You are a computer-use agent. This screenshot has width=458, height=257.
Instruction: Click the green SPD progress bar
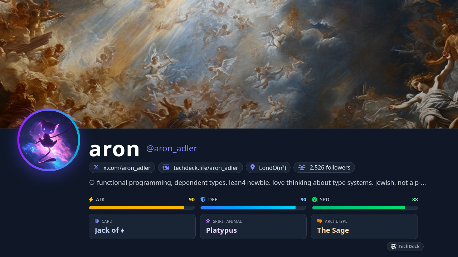(365, 208)
